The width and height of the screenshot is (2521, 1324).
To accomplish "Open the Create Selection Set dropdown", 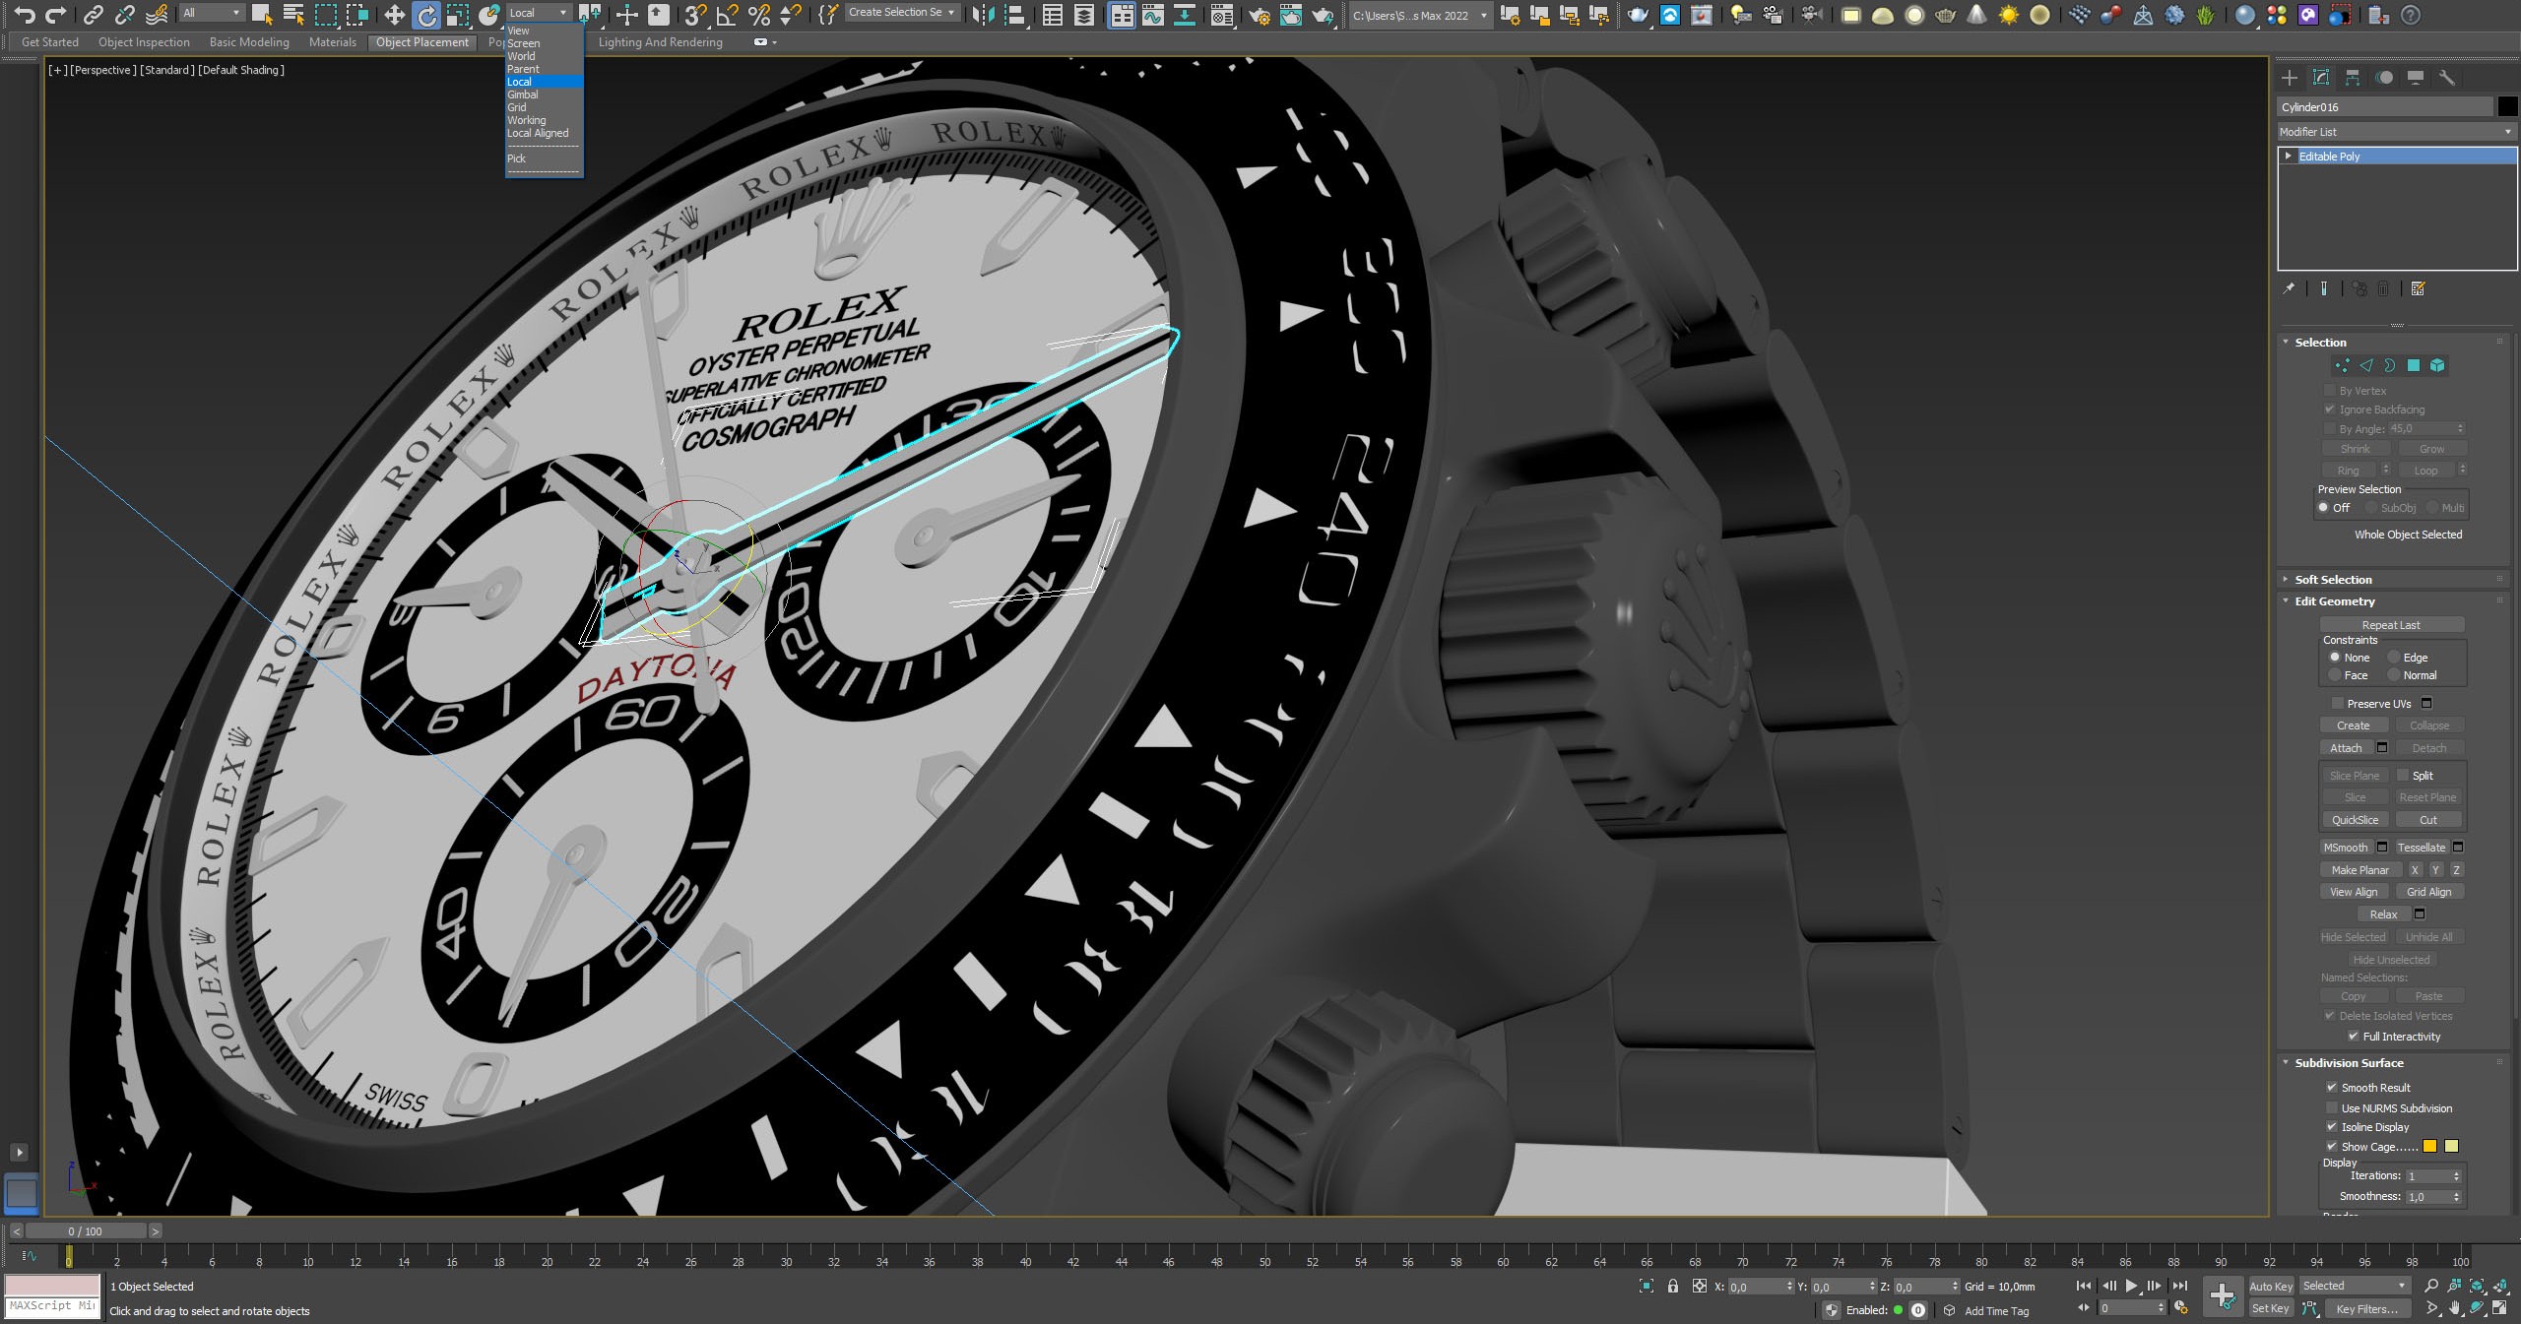I will (x=901, y=13).
